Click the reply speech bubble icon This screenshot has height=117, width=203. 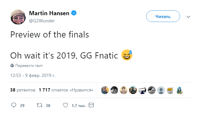pos(14,105)
